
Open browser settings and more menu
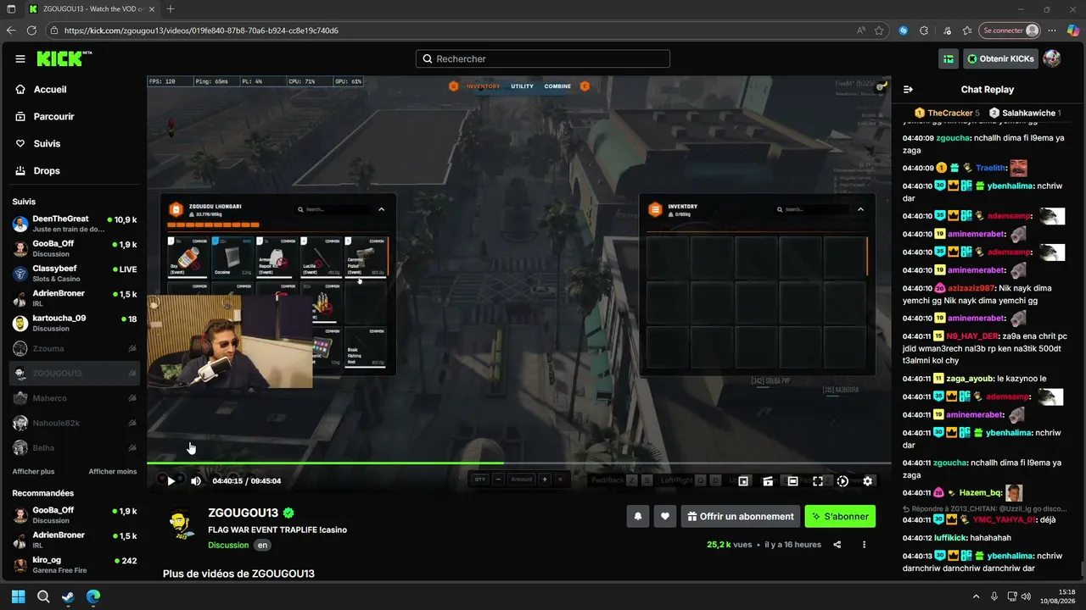tap(1052, 30)
